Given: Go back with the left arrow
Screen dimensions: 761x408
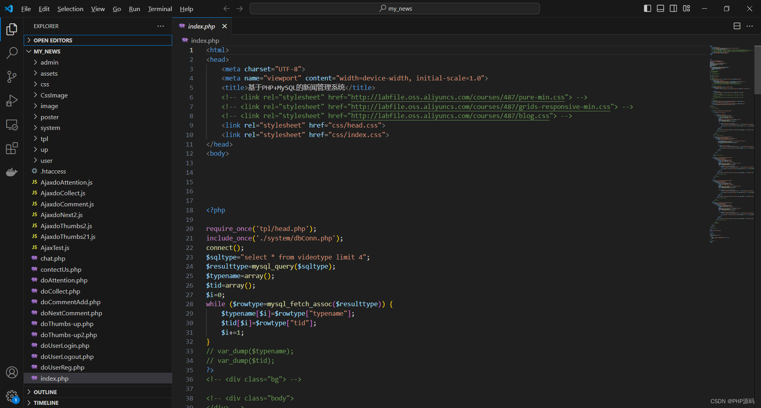Looking at the screenshot, I should point(226,9).
